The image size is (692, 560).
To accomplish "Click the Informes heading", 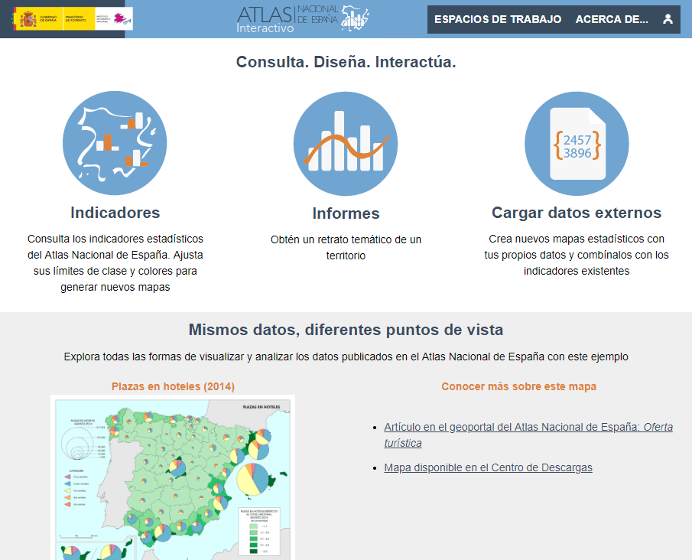I will tap(346, 213).
